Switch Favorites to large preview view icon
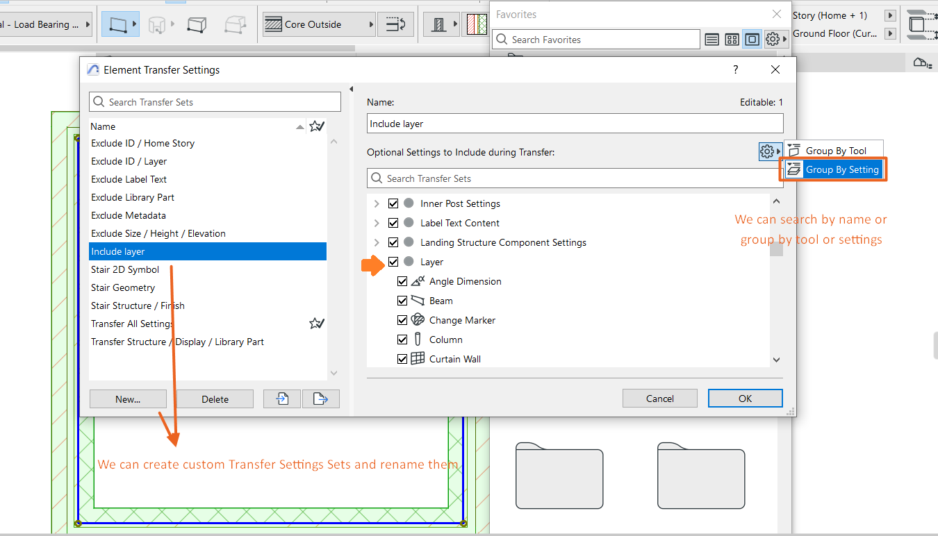Viewport: 938px width, 536px height. tap(752, 40)
